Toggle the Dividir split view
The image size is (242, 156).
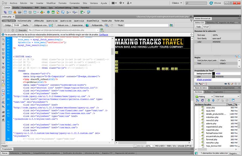coord(16,25)
